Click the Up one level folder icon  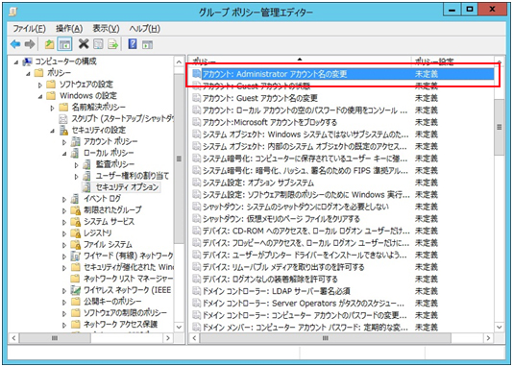tap(49, 44)
